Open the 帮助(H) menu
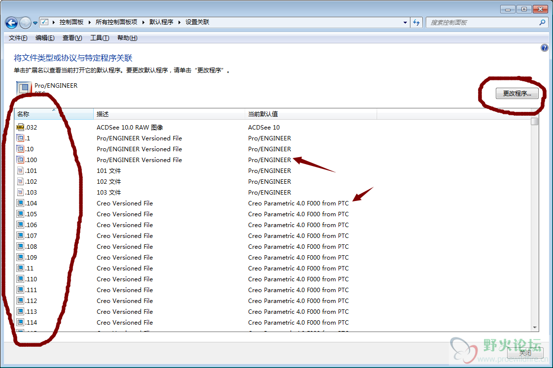The image size is (553, 368). click(127, 37)
